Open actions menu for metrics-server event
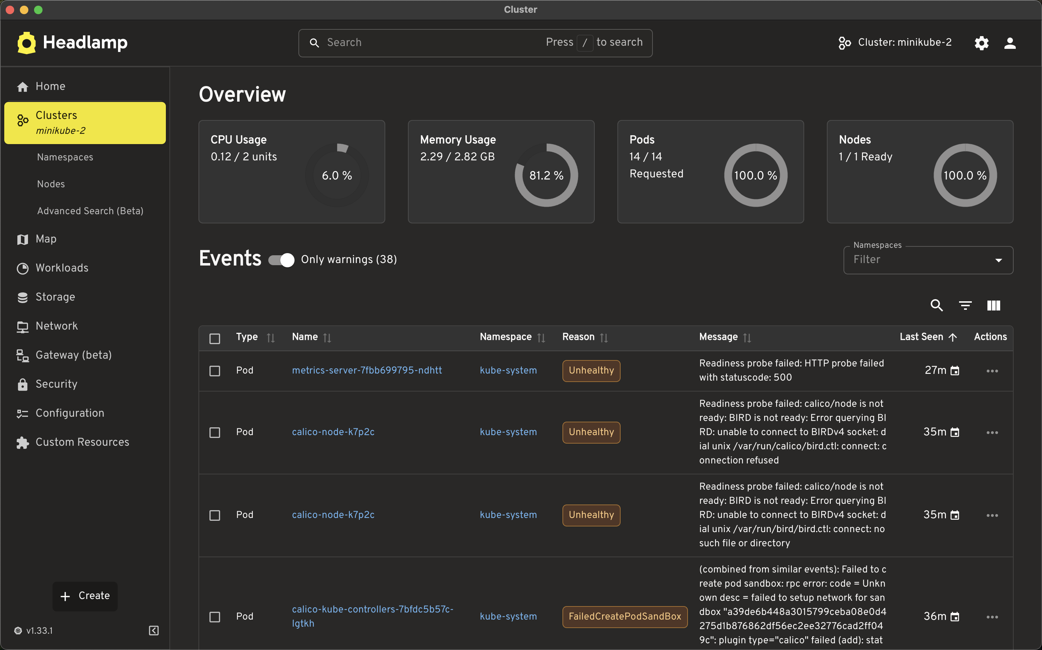1042x650 pixels. (x=992, y=371)
